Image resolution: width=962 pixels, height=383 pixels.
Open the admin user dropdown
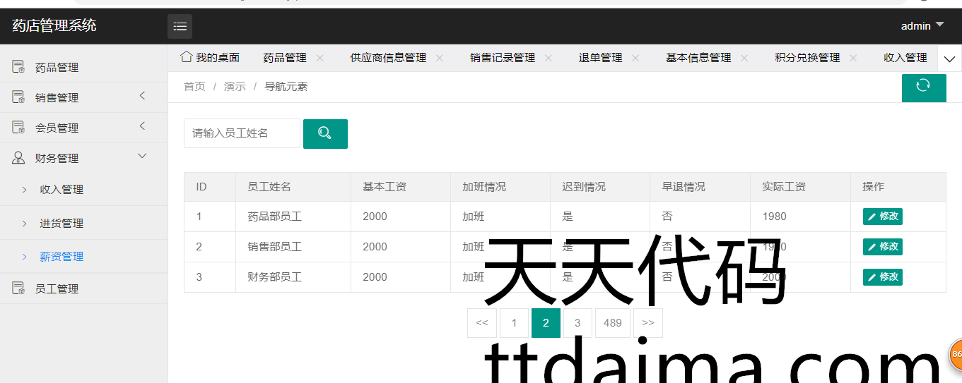(922, 25)
